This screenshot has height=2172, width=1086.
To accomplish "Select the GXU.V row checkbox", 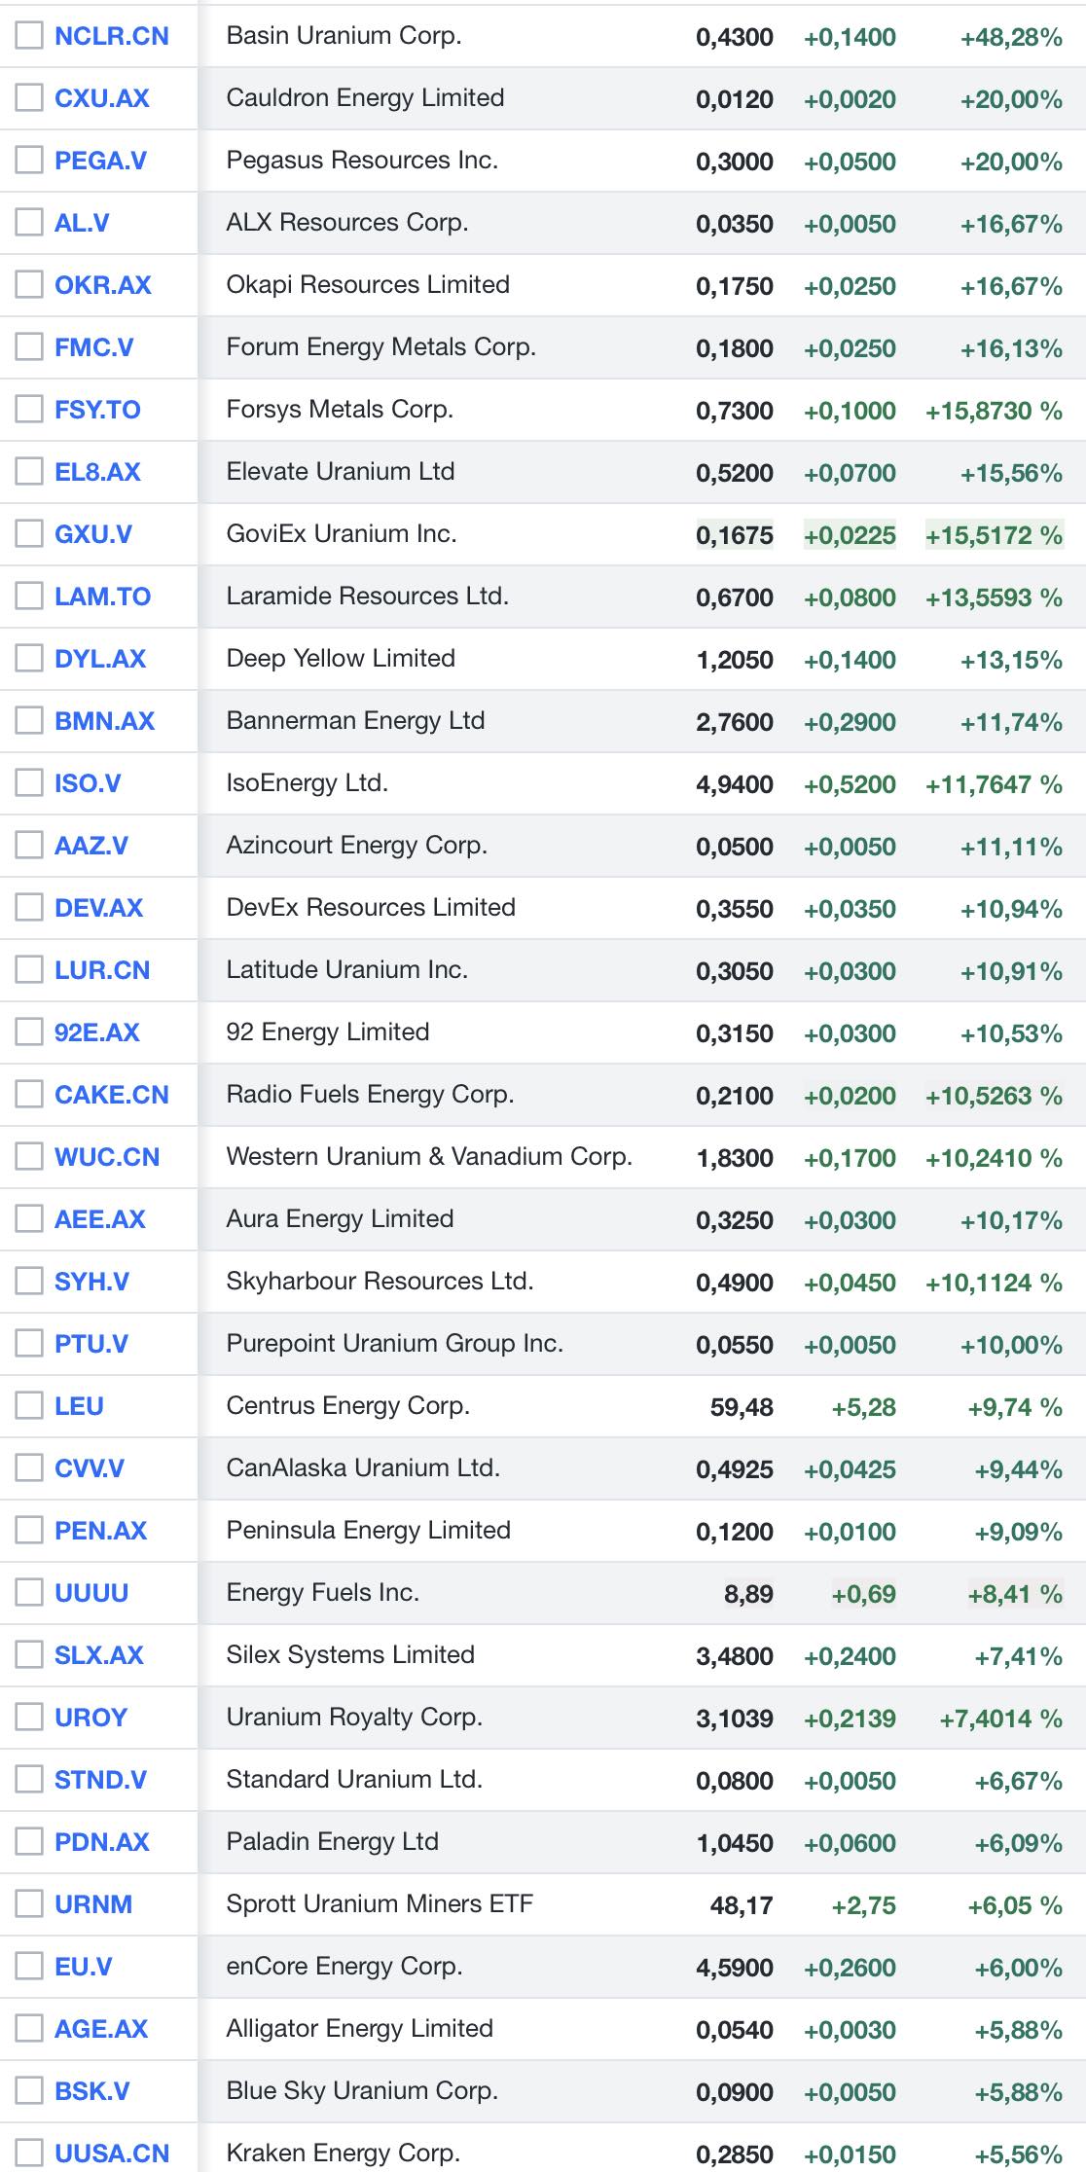I will (x=29, y=534).
